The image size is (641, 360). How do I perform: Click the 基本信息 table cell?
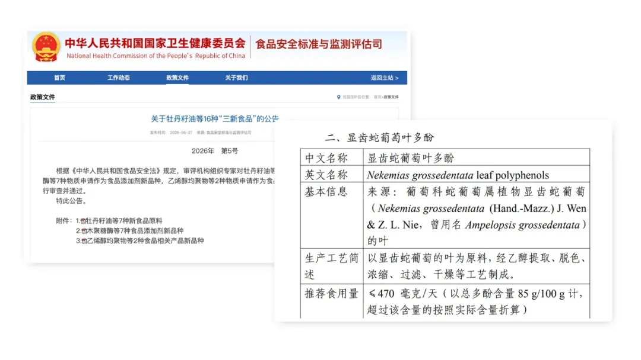coord(332,216)
